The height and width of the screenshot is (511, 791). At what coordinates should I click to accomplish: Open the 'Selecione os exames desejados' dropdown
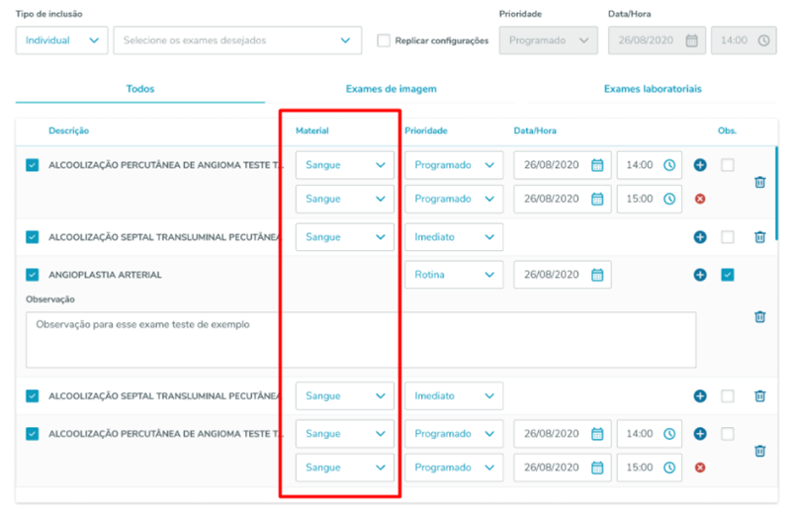point(237,41)
